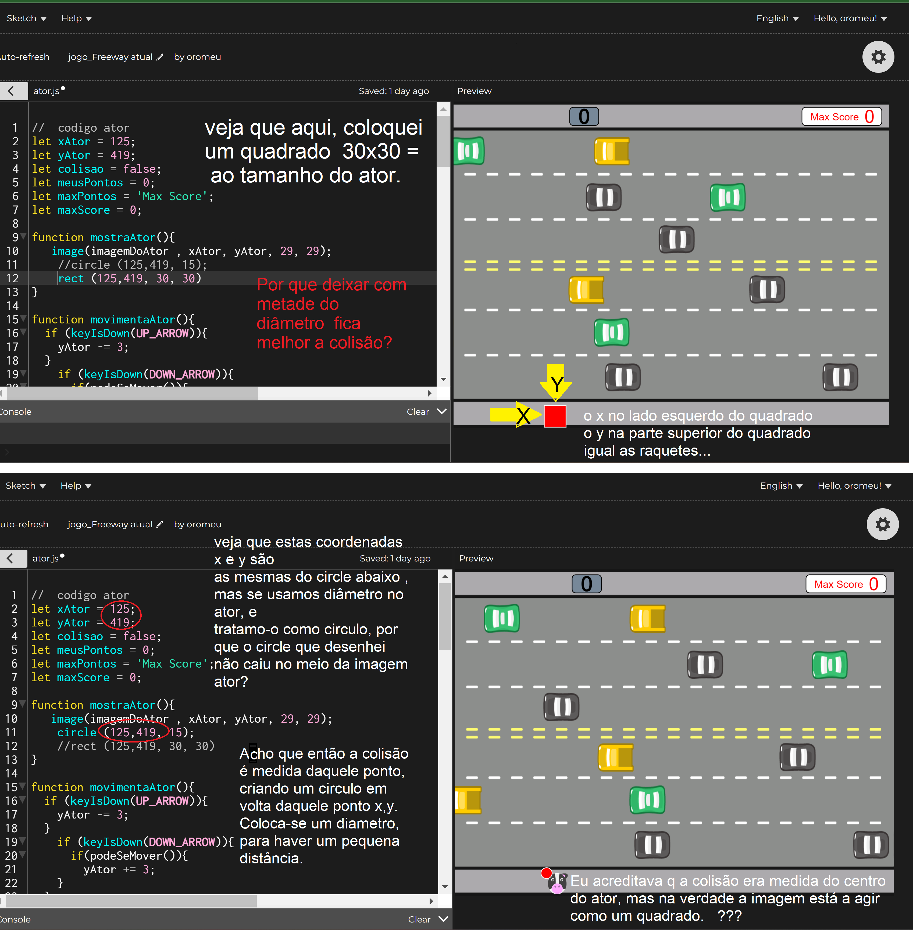This screenshot has height=937, width=913.
Task: Fold the DOWN_ARROW if block at line 19 in upper editor
Action: [x=23, y=374]
